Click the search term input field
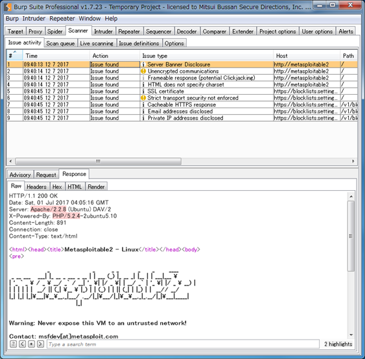The image size is (365, 359). click(183, 344)
